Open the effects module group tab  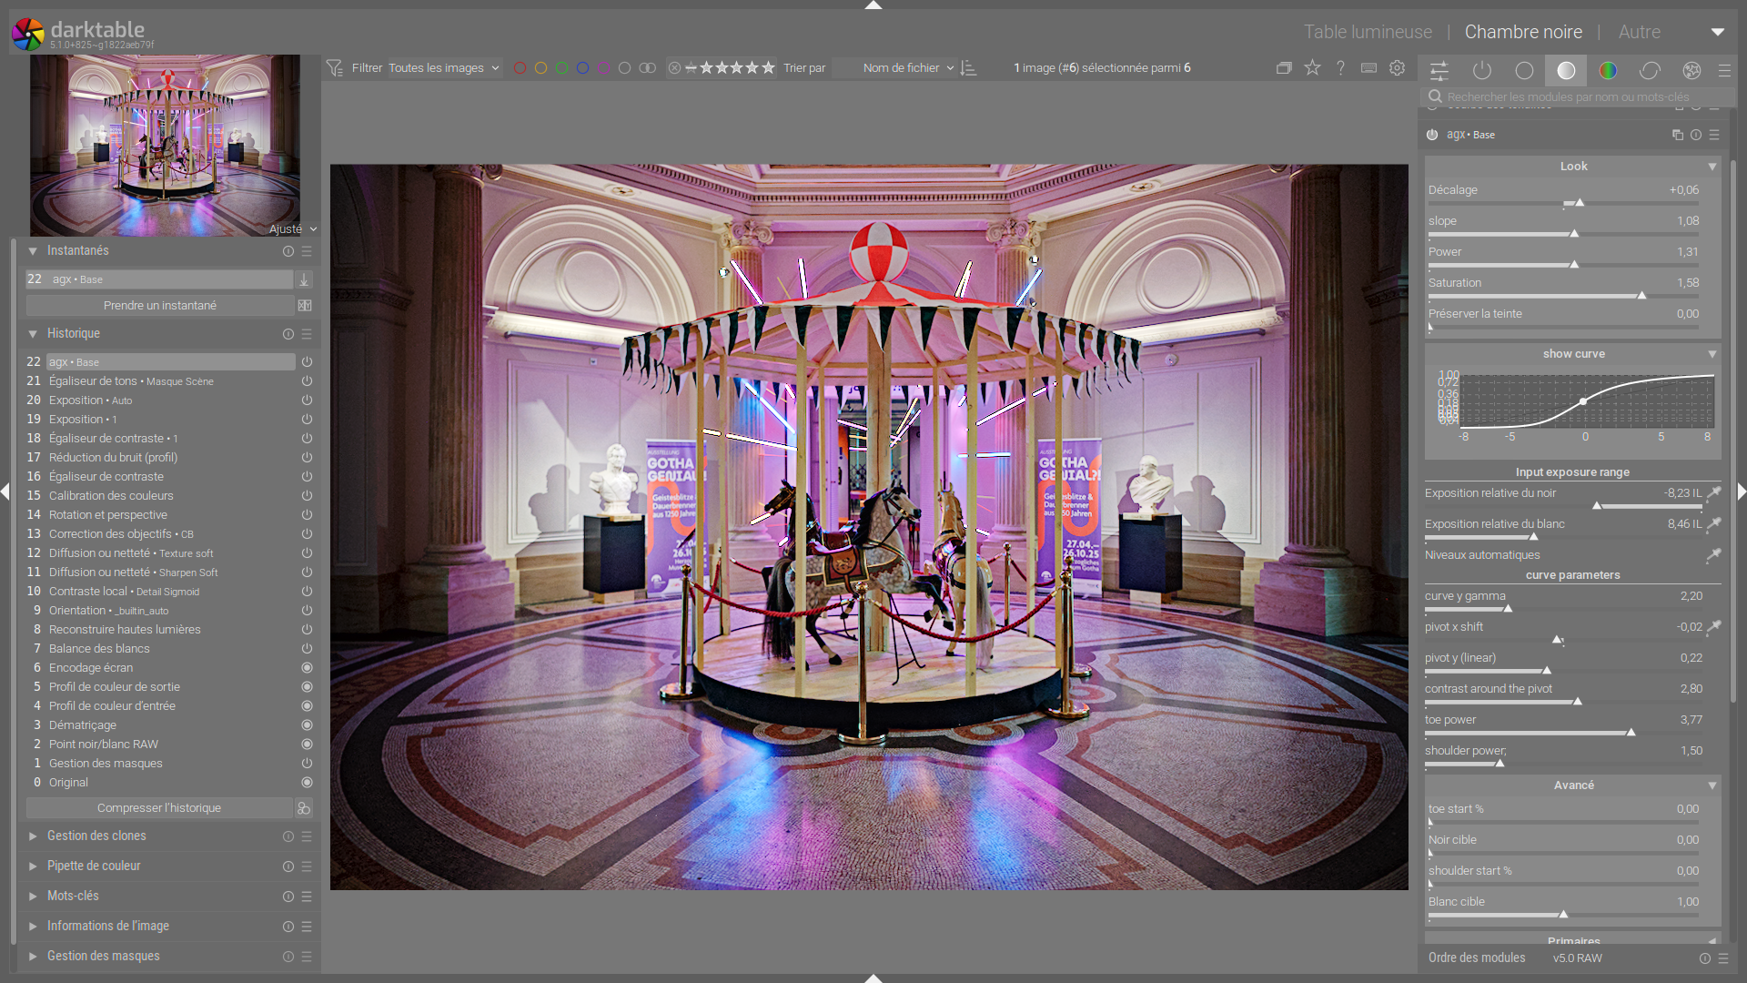pos(1691,70)
